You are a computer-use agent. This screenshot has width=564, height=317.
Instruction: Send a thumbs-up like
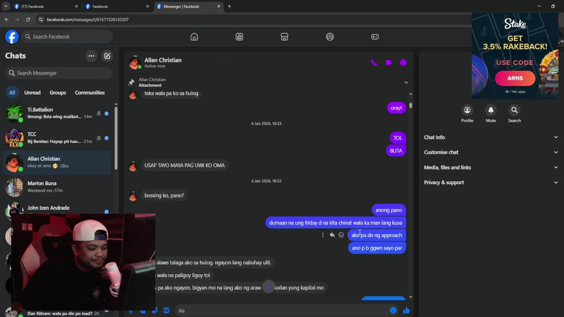406,310
